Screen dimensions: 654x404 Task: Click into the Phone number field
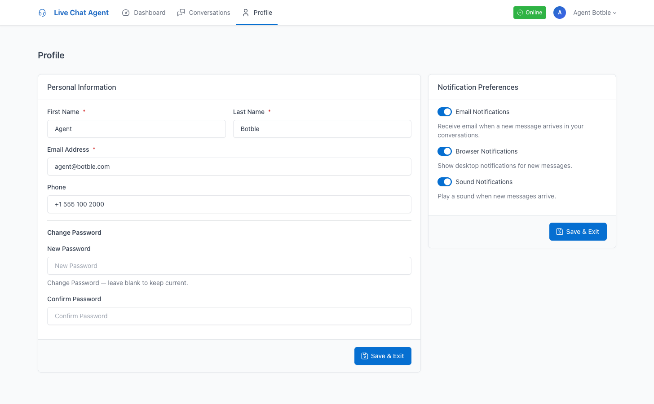[x=229, y=204]
